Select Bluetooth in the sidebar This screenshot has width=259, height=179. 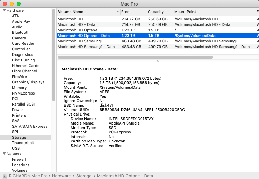[x=21, y=32]
